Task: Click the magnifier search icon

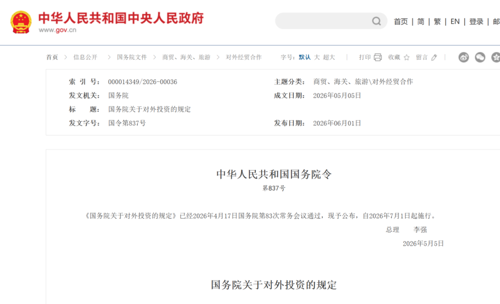Action: (x=376, y=21)
